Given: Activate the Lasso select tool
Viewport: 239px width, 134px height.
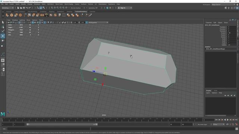Looking at the screenshot, I should click(x=3, y=27).
